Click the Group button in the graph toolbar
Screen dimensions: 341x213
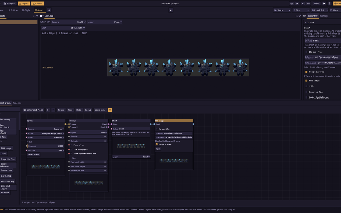(88, 110)
